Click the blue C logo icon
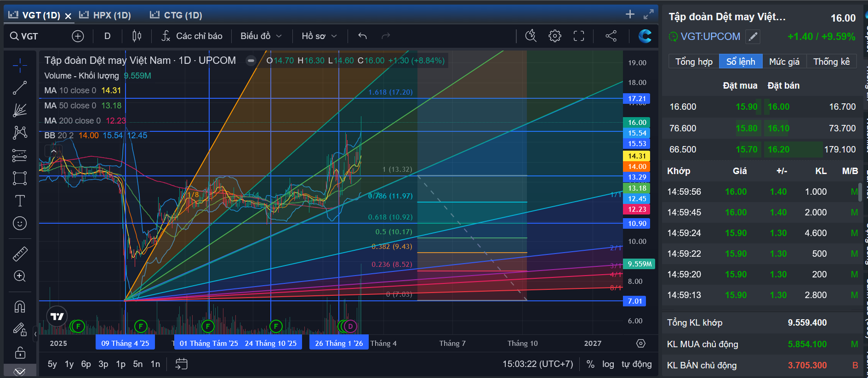The width and height of the screenshot is (868, 378). click(x=645, y=36)
